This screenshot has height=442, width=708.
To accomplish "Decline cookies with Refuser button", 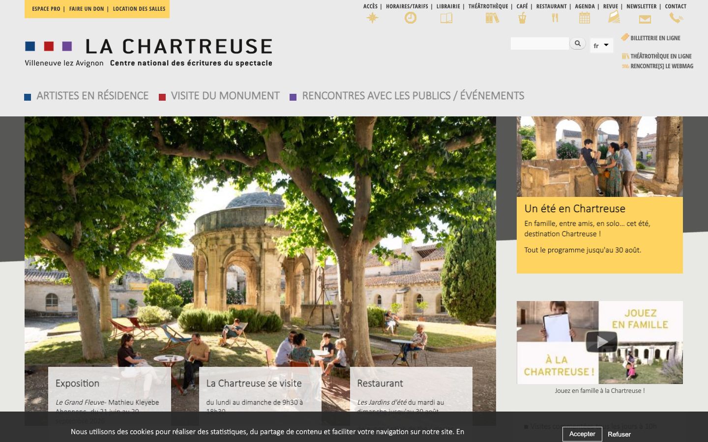I will (619, 434).
